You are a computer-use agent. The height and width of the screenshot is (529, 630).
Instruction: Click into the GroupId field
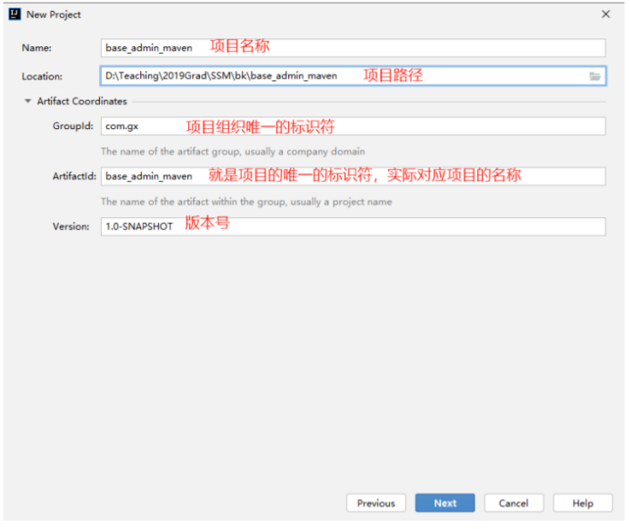353,126
